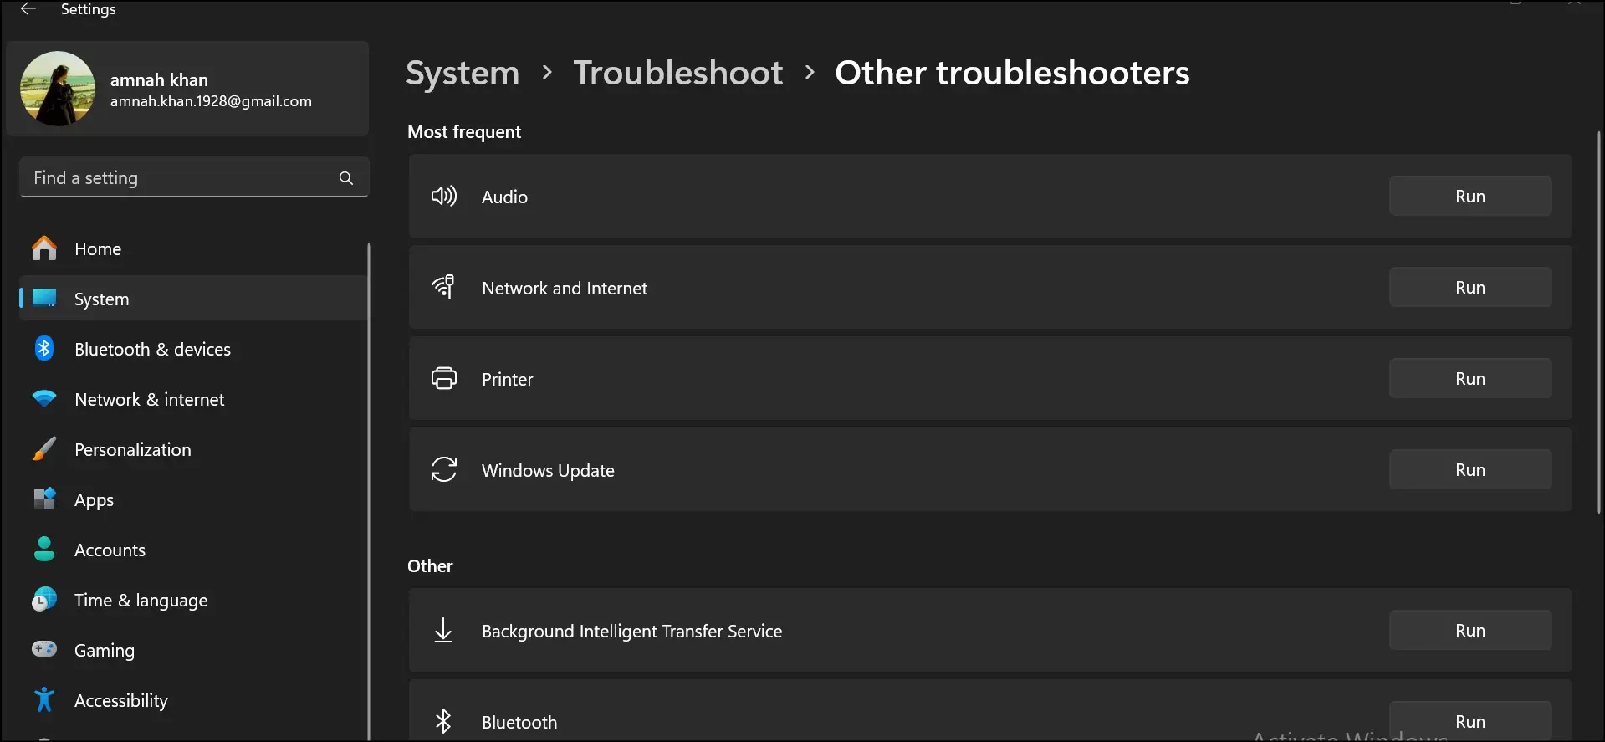The width and height of the screenshot is (1605, 742).
Task: Run the Windows Update troubleshooter
Action: coord(1470,470)
